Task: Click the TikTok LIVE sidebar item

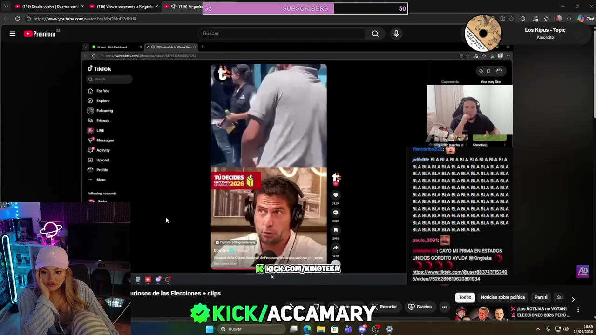Action: (x=96, y=130)
